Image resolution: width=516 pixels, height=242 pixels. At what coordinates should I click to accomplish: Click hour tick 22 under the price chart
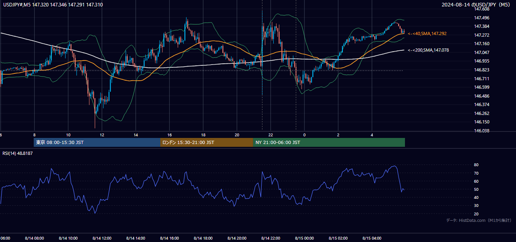(271, 135)
